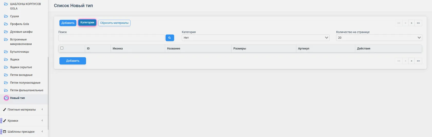The height and width of the screenshot is (137, 432).
Task: Go to last page in top pagination
Action: pos(418,23)
